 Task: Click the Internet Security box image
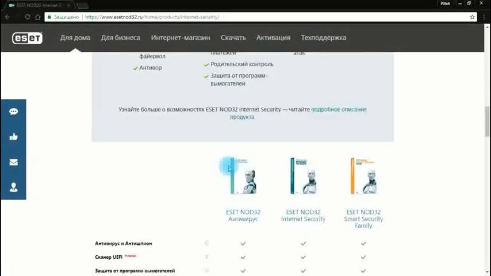[x=303, y=176]
